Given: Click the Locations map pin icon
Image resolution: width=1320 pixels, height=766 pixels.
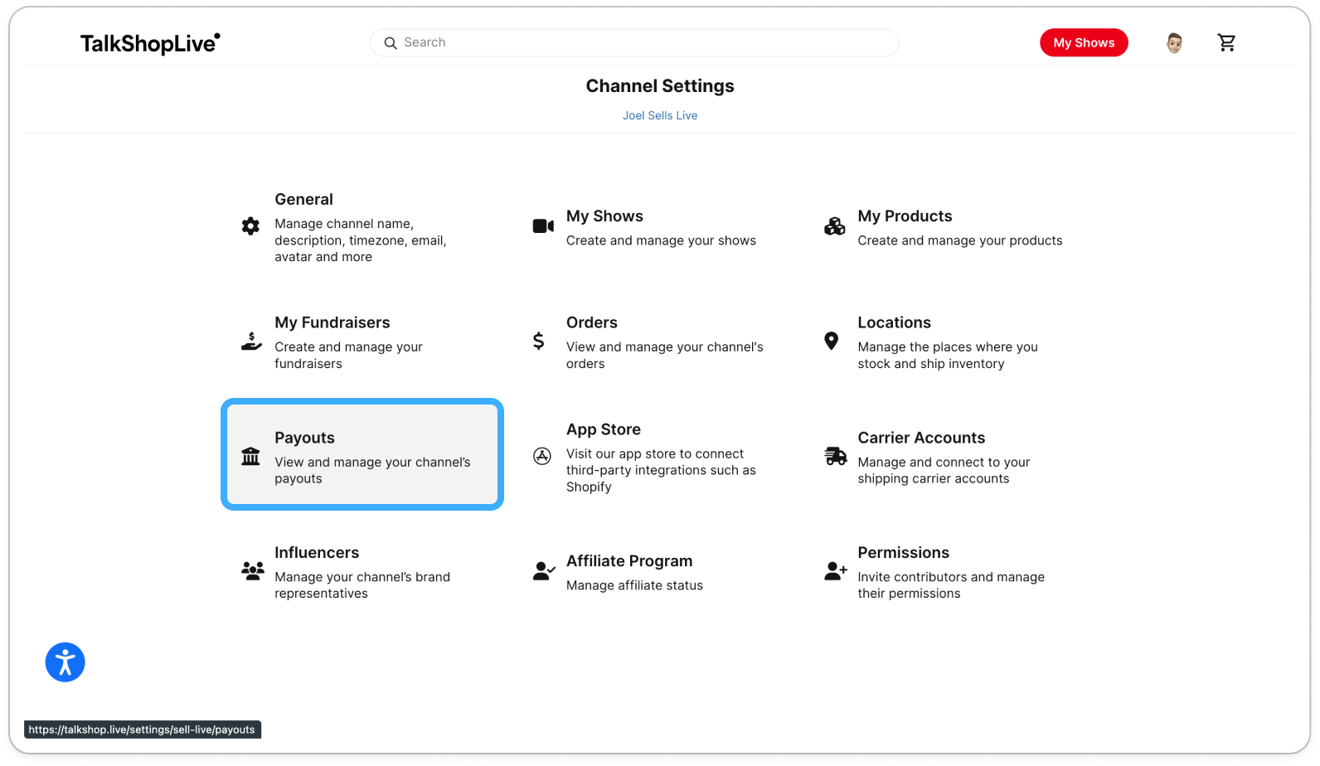Looking at the screenshot, I should pos(831,341).
